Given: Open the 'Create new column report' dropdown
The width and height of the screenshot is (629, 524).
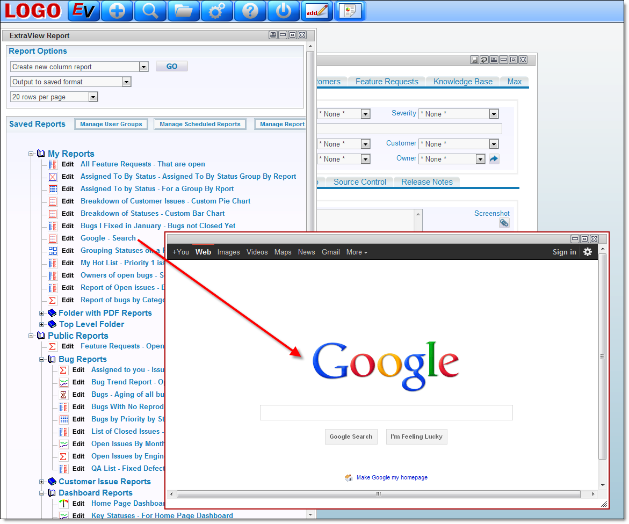Looking at the screenshot, I should point(143,67).
